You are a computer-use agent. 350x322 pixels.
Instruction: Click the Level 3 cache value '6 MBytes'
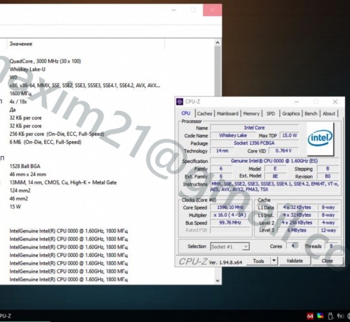[297, 231]
